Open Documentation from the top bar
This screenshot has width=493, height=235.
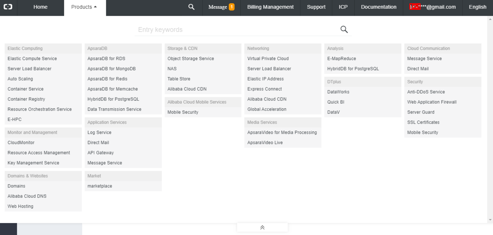pyautogui.click(x=379, y=7)
